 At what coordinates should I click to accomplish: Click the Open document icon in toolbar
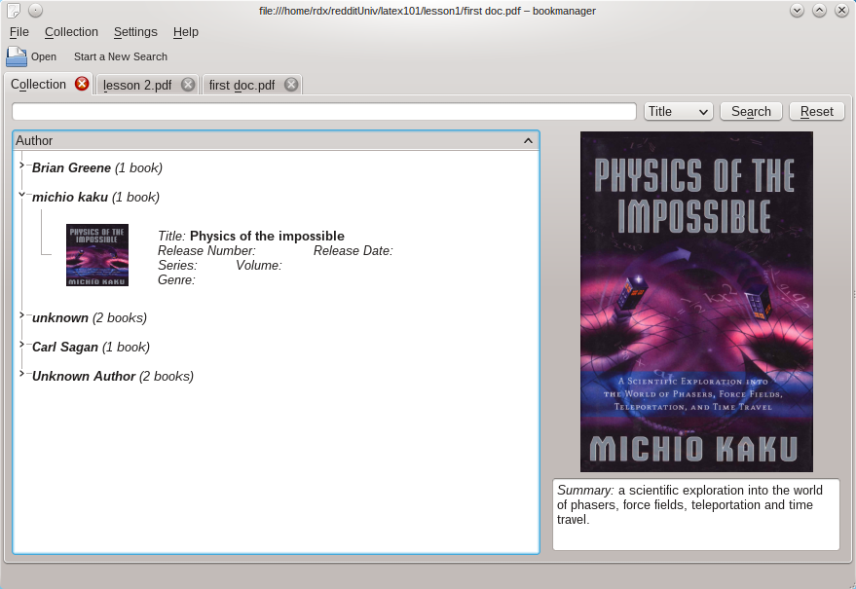tap(17, 56)
